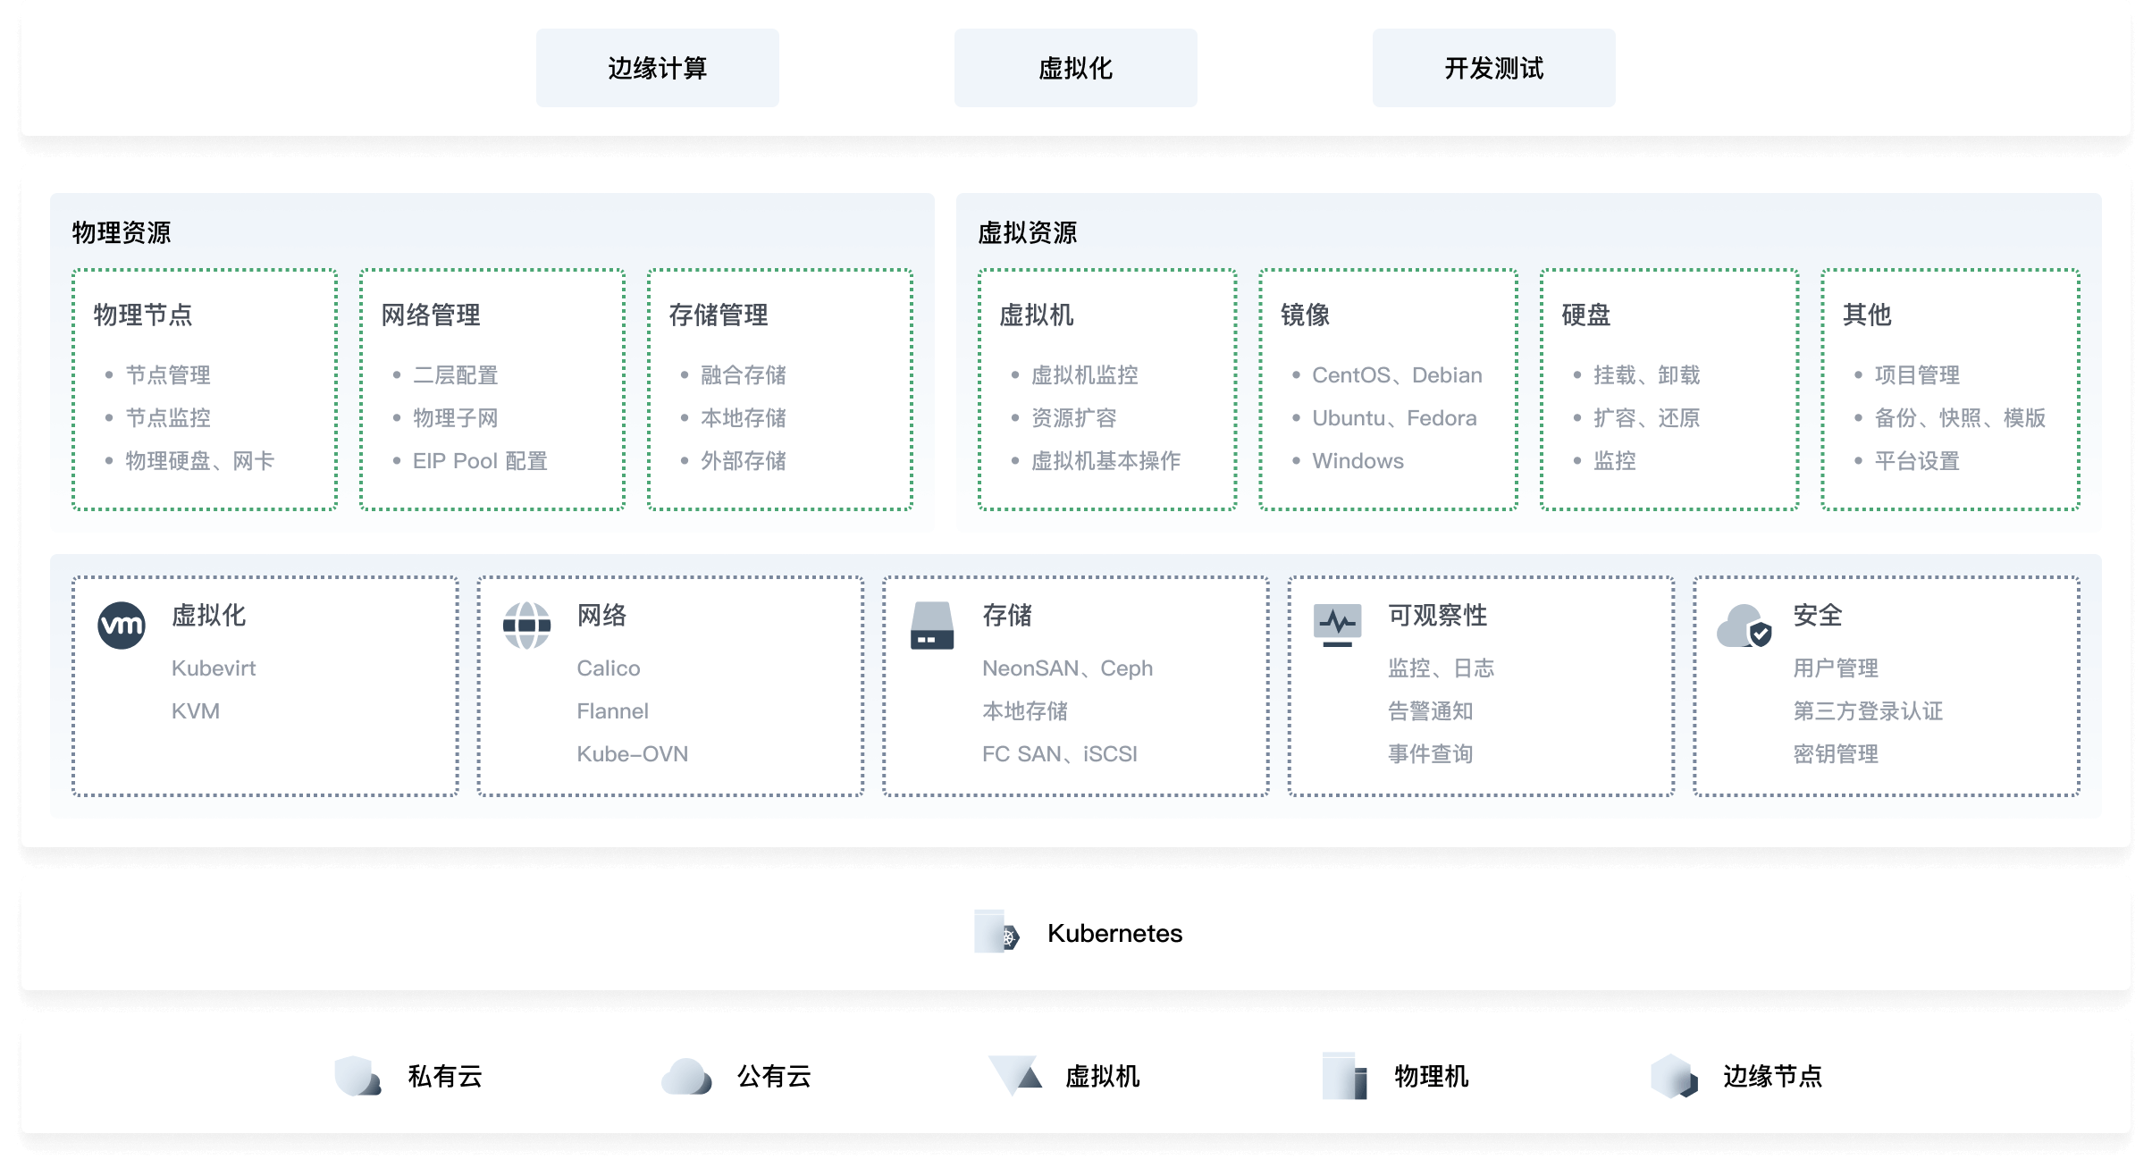2152x1176 pixels.
Task: Click Flannel text
Action: pyautogui.click(x=613, y=711)
